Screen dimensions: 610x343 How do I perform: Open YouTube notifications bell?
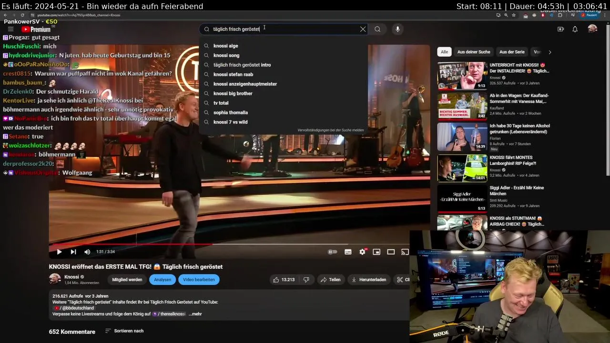(x=575, y=29)
